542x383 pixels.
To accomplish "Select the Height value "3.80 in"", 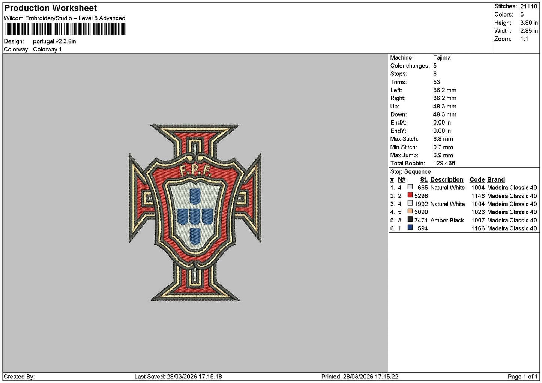I will pyautogui.click(x=529, y=23).
